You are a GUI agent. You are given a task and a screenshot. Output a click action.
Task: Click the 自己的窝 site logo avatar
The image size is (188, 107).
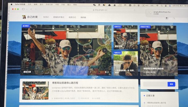tap(24, 17)
